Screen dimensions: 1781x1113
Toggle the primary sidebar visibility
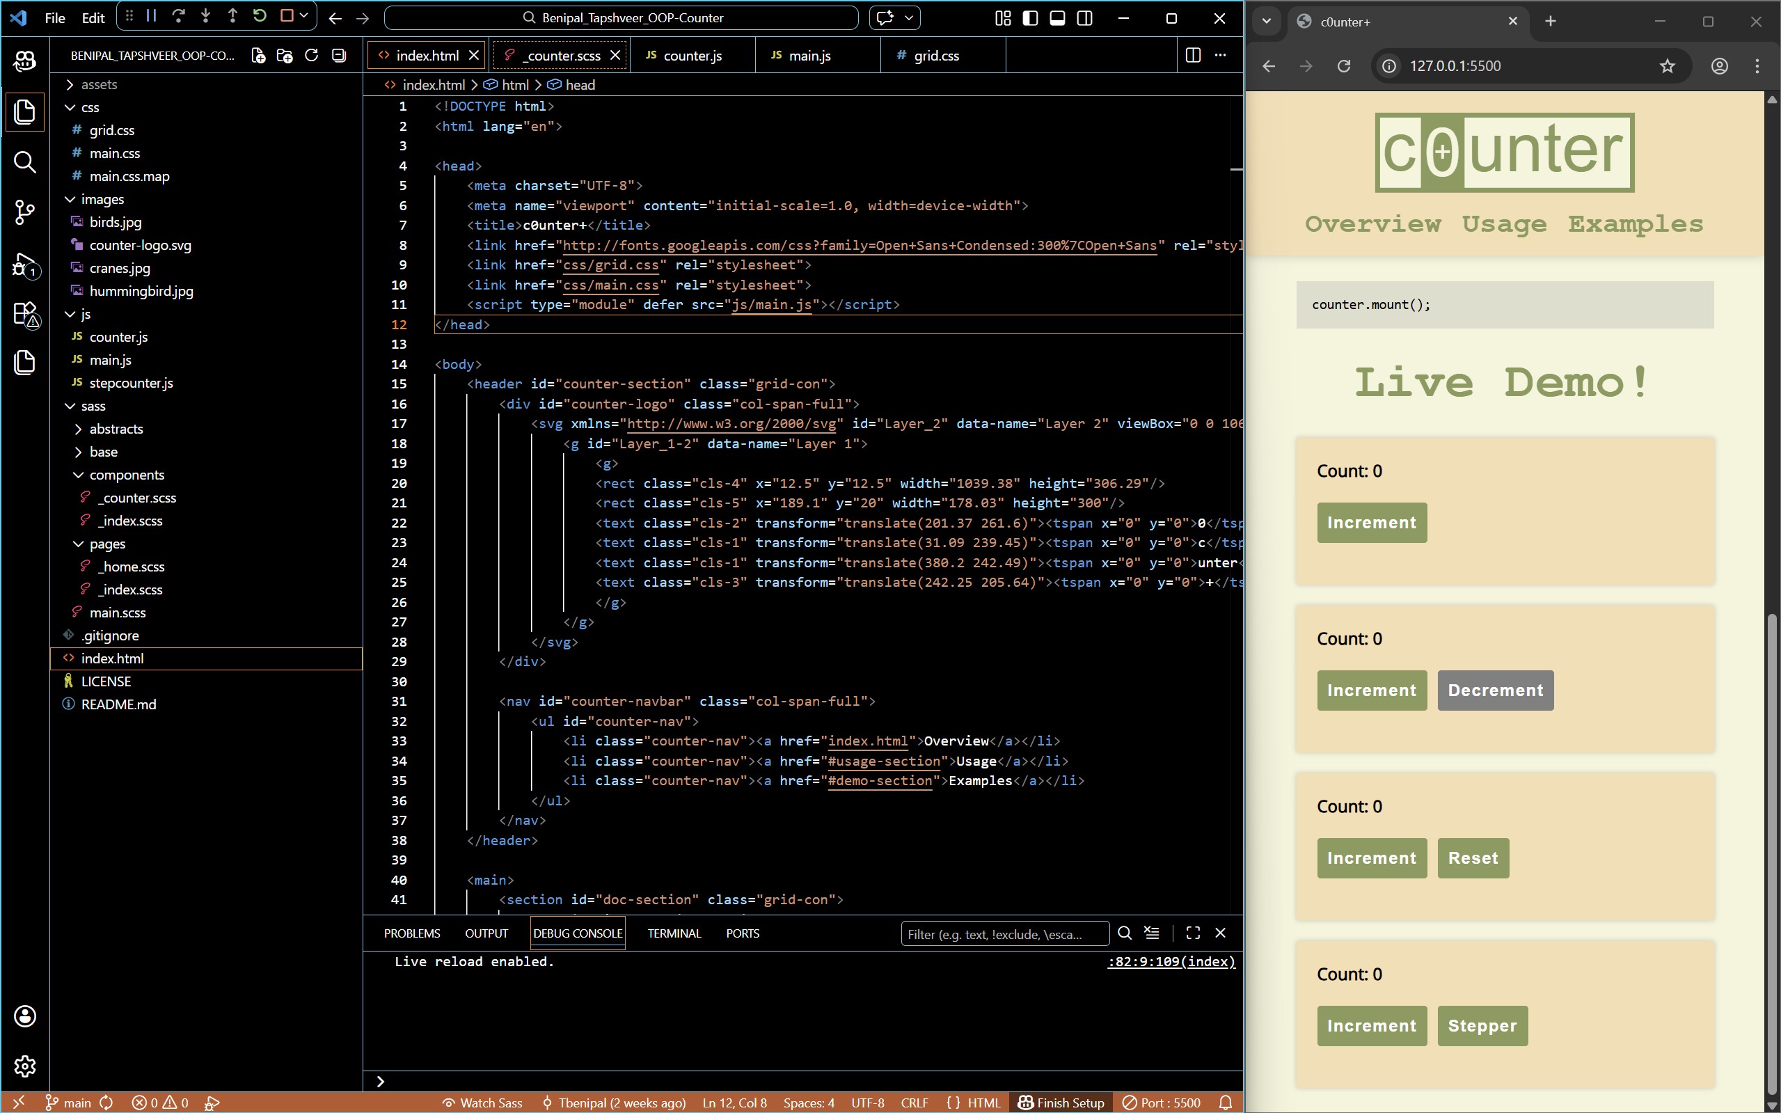[x=1029, y=18]
